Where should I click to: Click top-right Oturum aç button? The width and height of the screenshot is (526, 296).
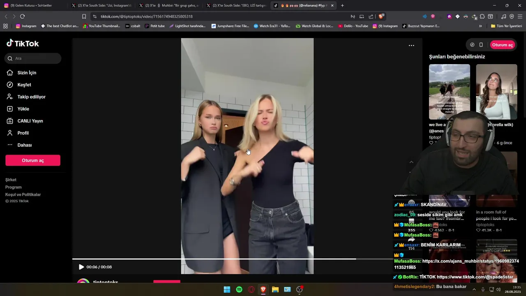click(502, 45)
